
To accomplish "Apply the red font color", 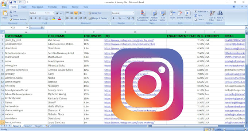I will [x=59, y=18].
